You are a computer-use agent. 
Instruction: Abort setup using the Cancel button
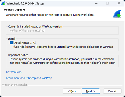pyautogui.click(x=112, y=91)
